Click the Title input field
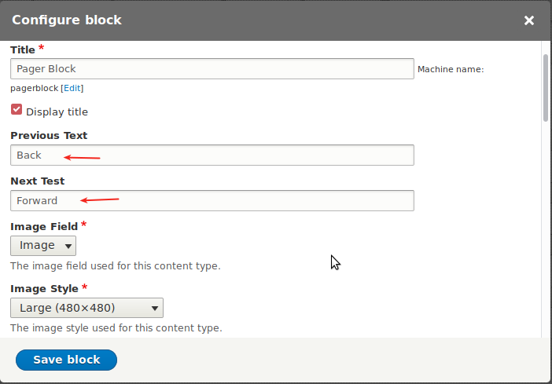Image resolution: width=552 pixels, height=384 pixels. 212,68
